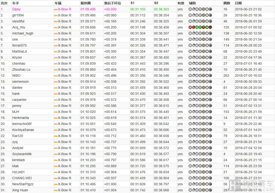This screenshot has height=193, width=275.
Task: Click the KTM logo in KochiyaSanae's row
Action: (x=56, y=130)
